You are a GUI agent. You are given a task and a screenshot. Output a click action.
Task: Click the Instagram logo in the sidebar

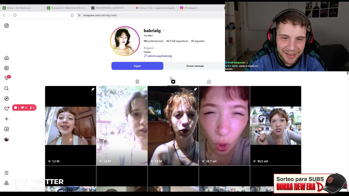click(7, 26)
